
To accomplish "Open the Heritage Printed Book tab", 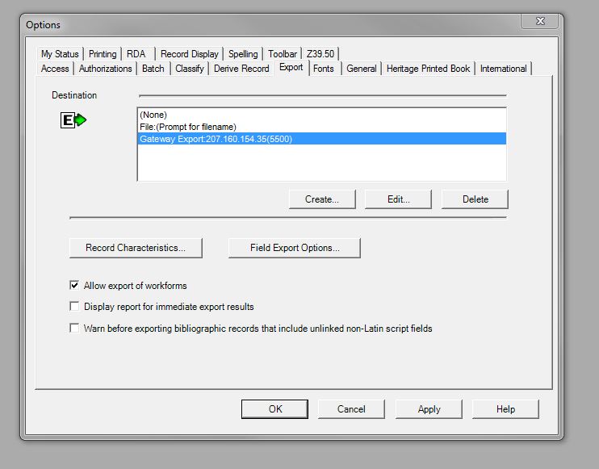I will 428,69.
